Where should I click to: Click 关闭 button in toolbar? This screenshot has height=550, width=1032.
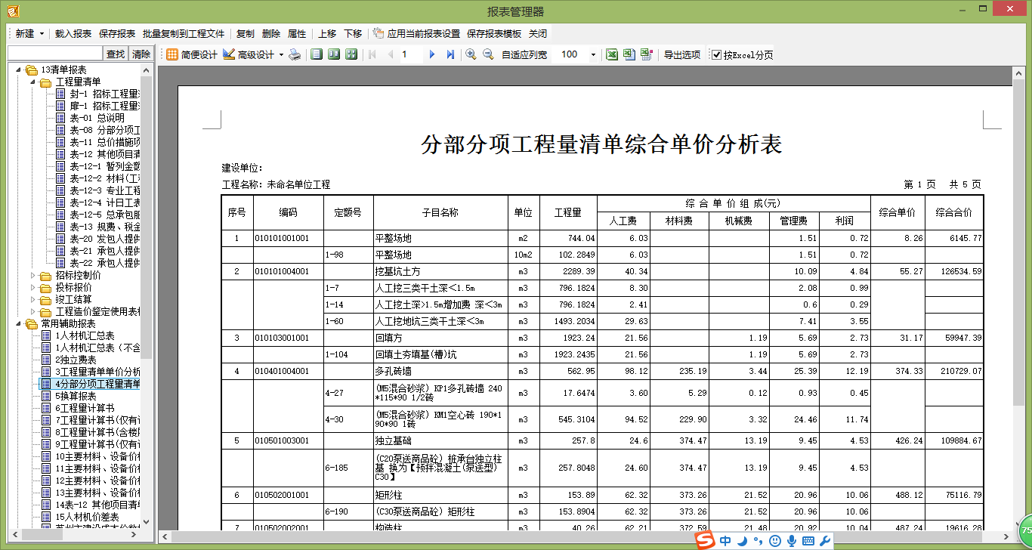click(x=538, y=34)
